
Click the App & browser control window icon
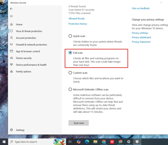coord(11,51)
